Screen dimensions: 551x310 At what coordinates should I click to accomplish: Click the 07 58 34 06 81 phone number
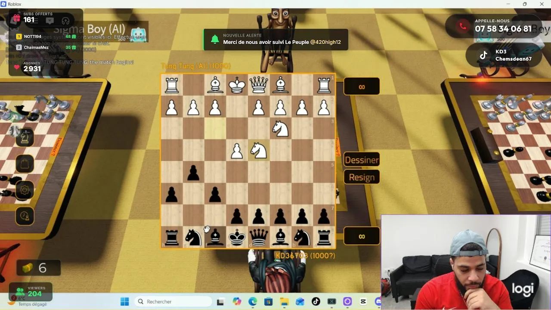click(503, 29)
